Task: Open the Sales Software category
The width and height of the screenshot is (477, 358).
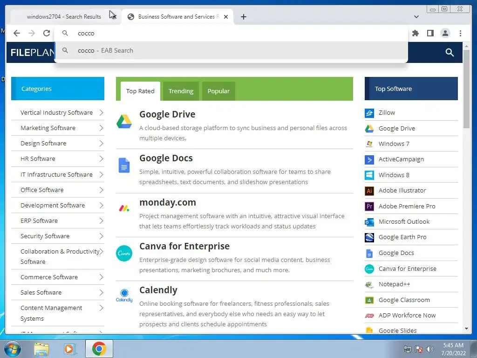Action: pos(41,293)
